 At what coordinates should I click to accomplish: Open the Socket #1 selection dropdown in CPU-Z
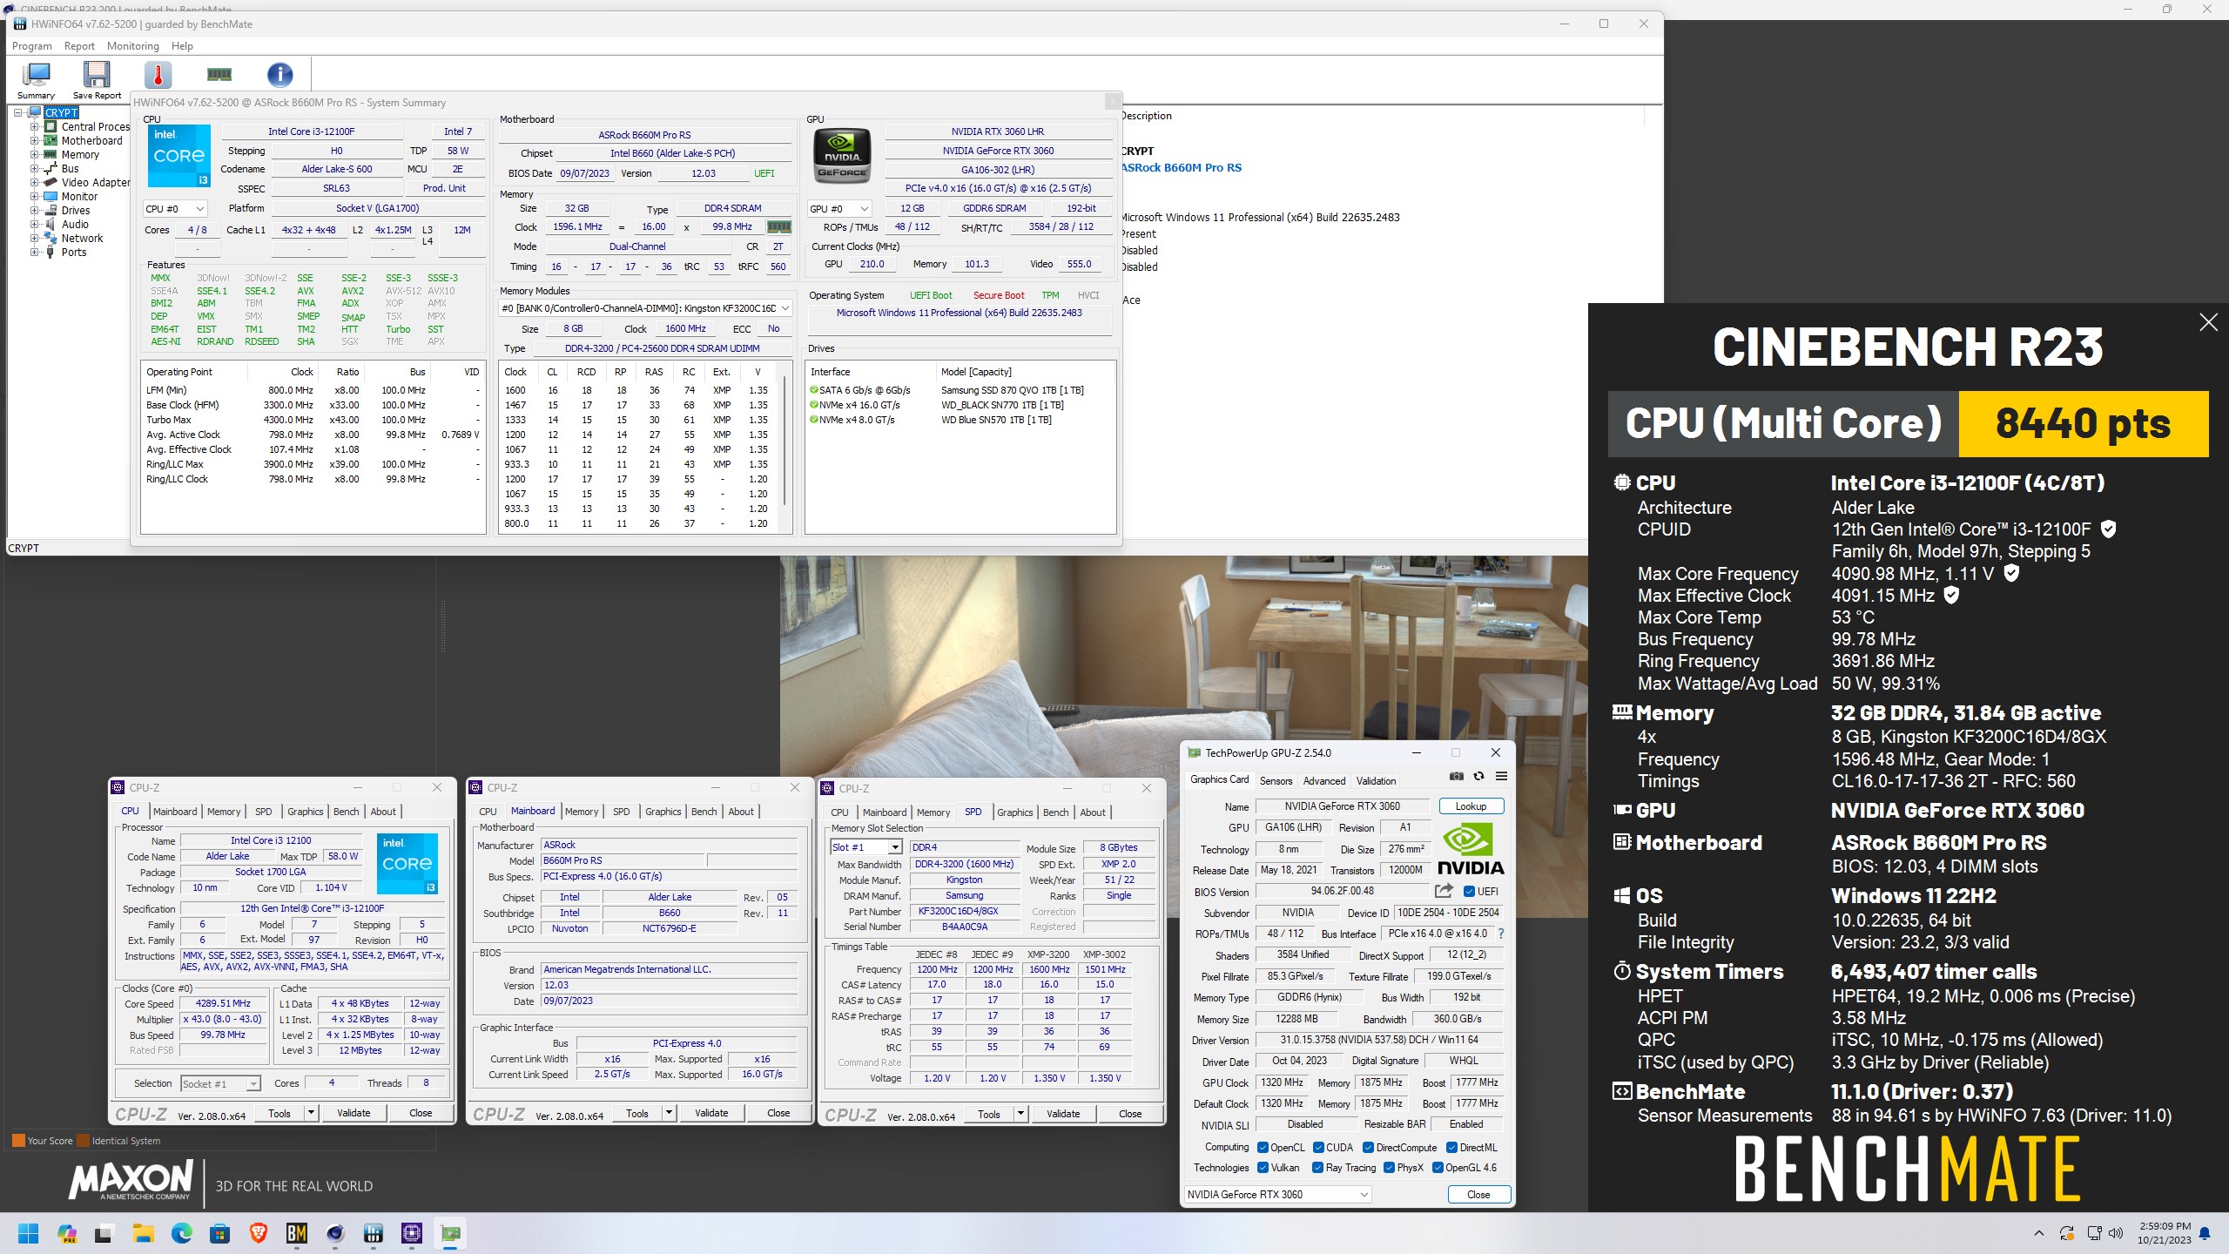[220, 1083]
